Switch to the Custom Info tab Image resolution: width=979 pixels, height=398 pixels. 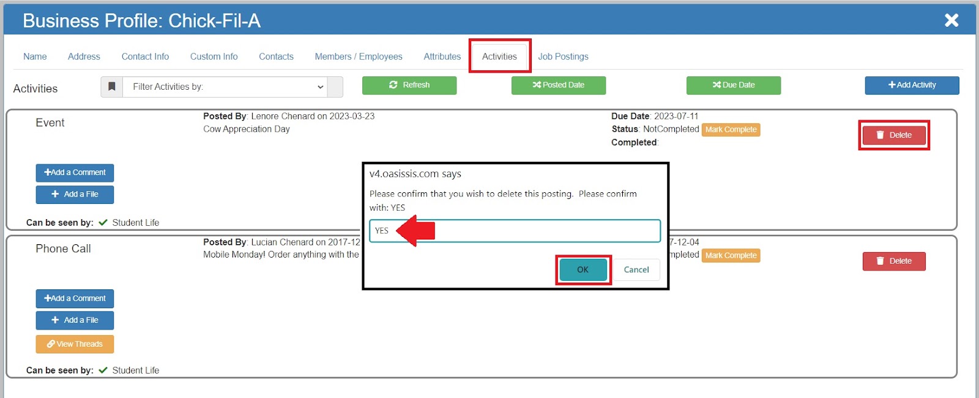pyautogui.click(x=214, y=56)
